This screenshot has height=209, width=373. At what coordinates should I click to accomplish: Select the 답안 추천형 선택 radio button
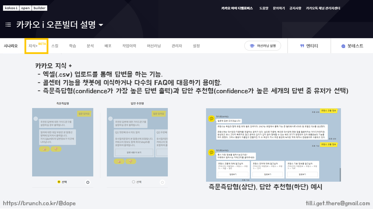click(x=133, y=182)
